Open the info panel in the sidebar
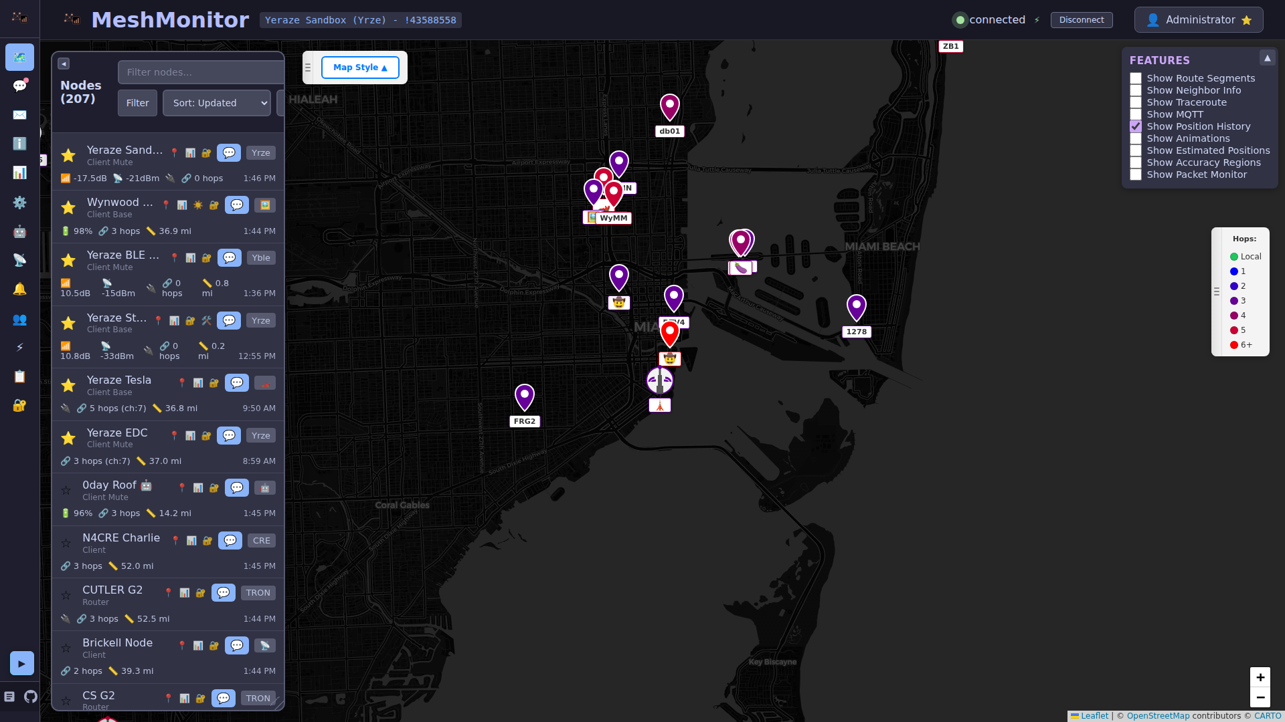 coord(19,144)
